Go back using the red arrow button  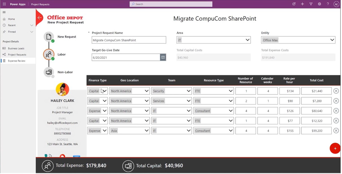40,18
